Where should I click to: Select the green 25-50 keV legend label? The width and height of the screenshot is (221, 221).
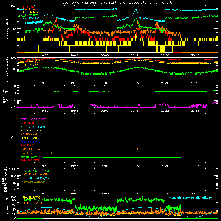pyautogui.click(x=30, y=15)
